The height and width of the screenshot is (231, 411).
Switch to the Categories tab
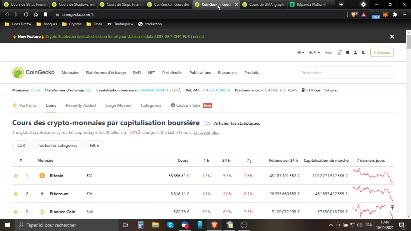point(151,105)
